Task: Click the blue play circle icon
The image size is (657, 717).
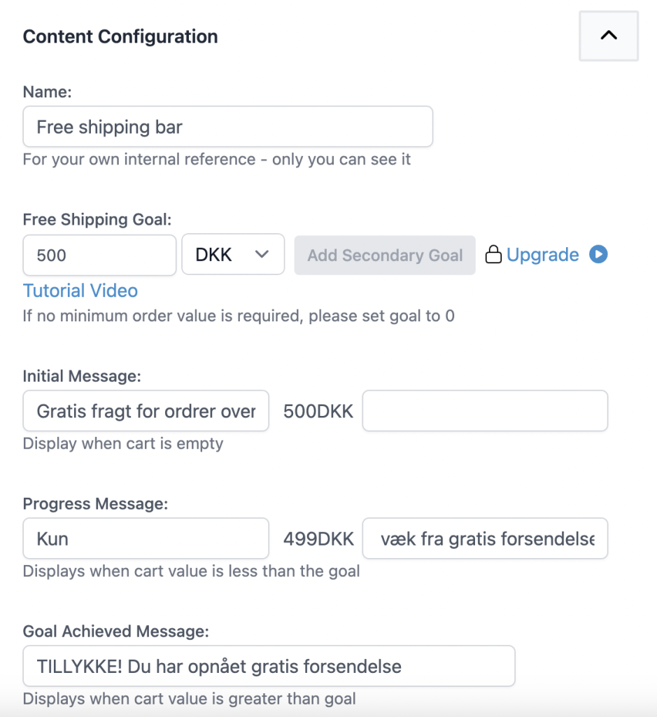Action: click(598, 254)
